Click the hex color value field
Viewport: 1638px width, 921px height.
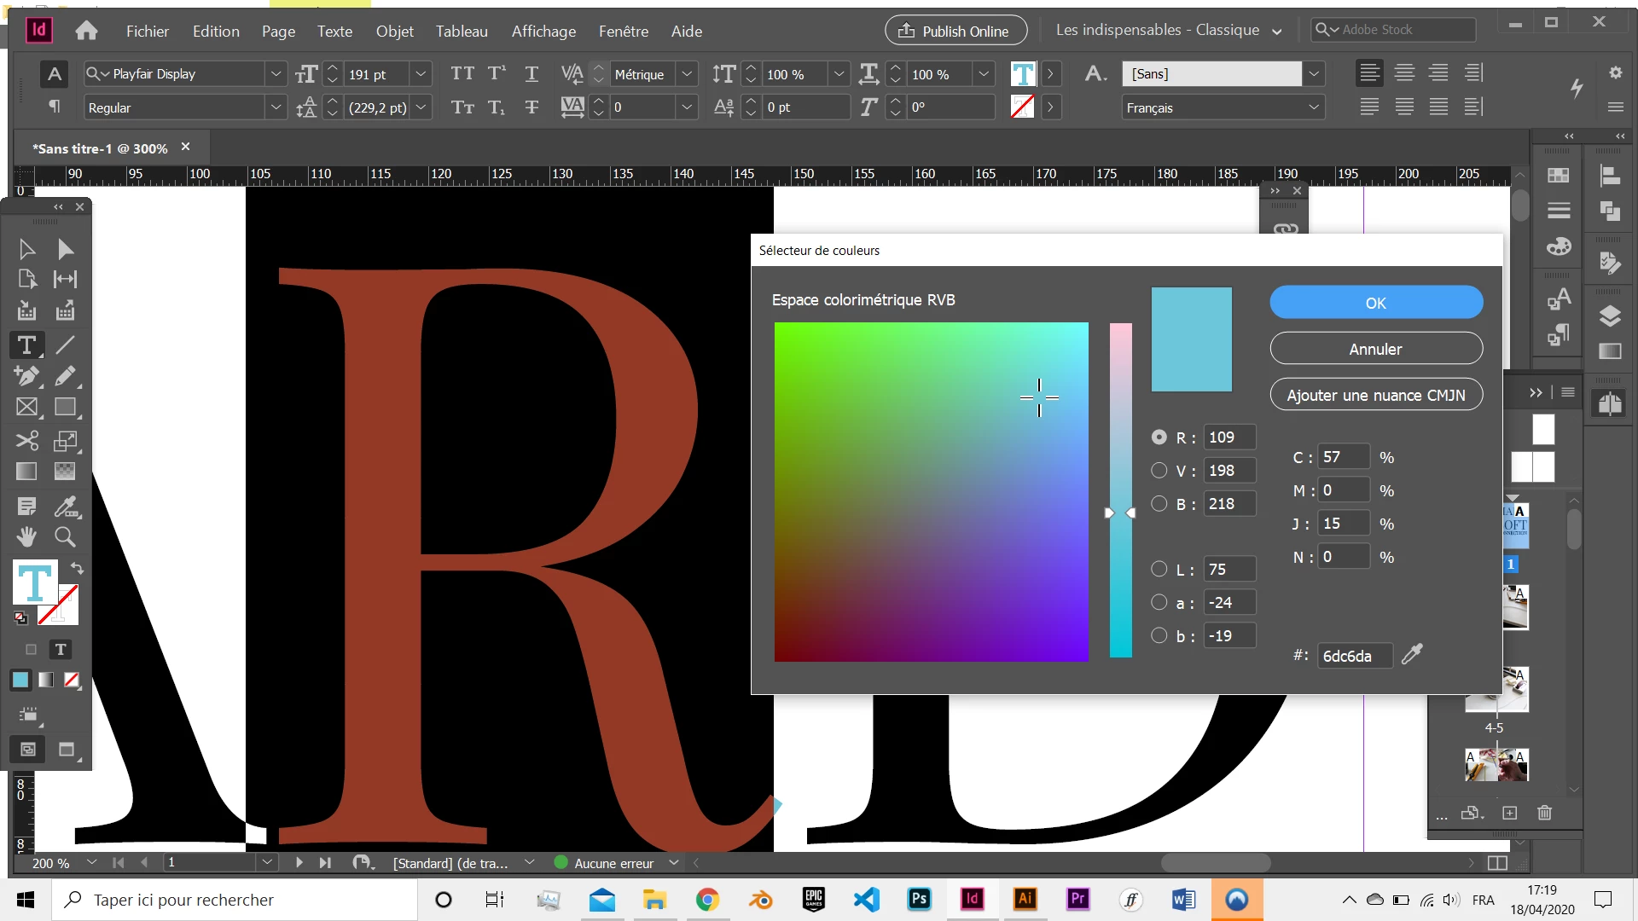1354,656
